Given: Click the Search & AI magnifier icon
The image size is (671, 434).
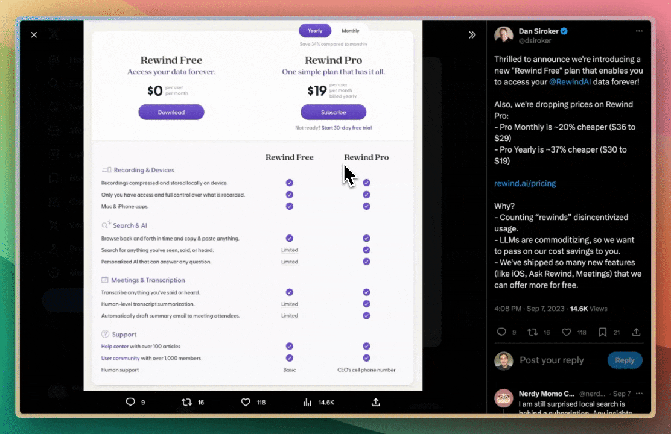Looking at the screenshot, I should tap(106, 225).
